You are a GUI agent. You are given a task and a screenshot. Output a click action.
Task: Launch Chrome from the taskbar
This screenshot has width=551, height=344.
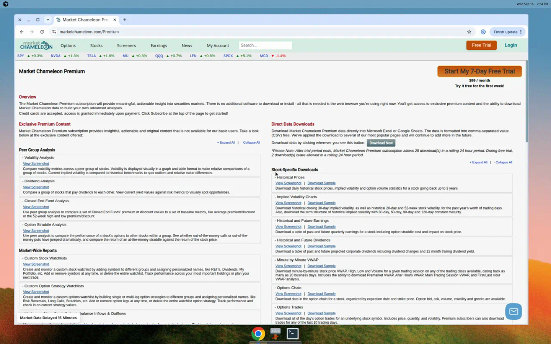[x=258, y=334]
